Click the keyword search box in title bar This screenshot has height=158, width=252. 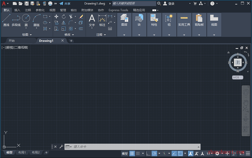pos(134,3)
